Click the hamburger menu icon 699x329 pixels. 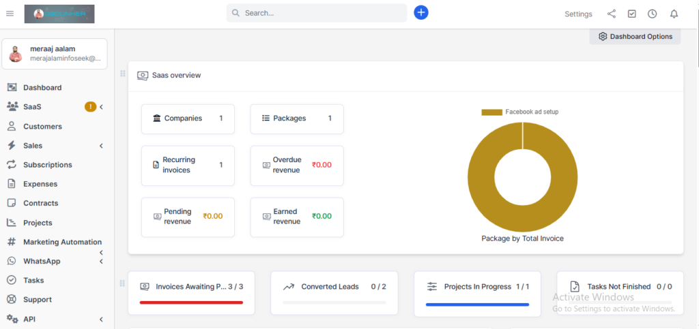10,14
